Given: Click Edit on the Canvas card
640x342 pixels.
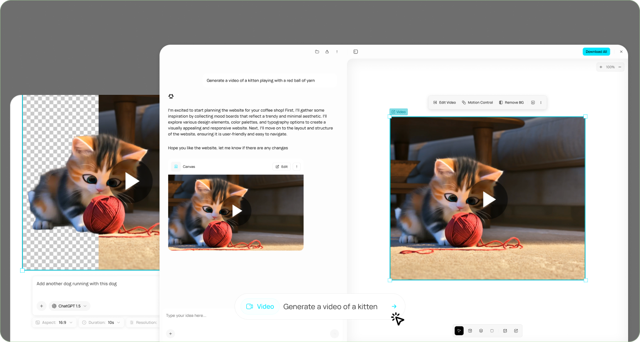Looking at the screenshot, I should (281, 166).
